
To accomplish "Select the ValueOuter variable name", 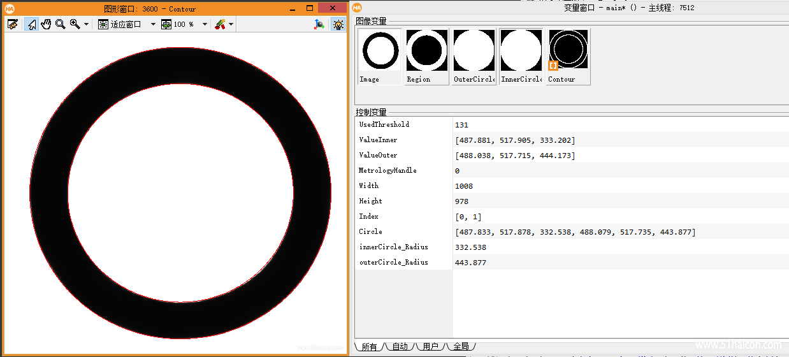I will [x=378, y=155].
